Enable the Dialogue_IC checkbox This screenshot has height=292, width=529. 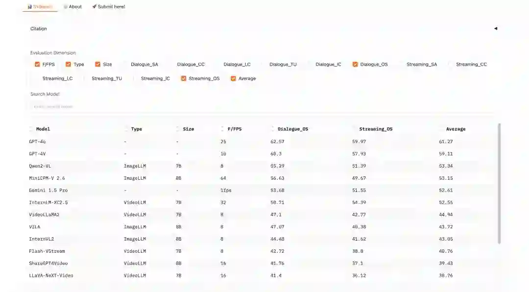[311, 64]
